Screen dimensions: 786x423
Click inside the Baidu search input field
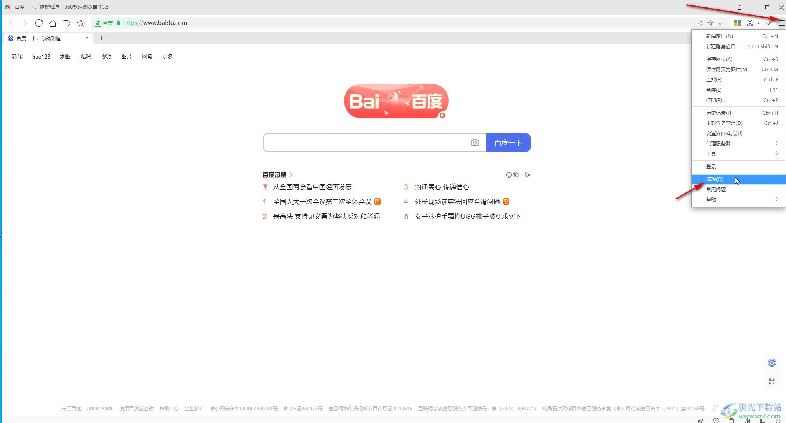coord(368,142)
